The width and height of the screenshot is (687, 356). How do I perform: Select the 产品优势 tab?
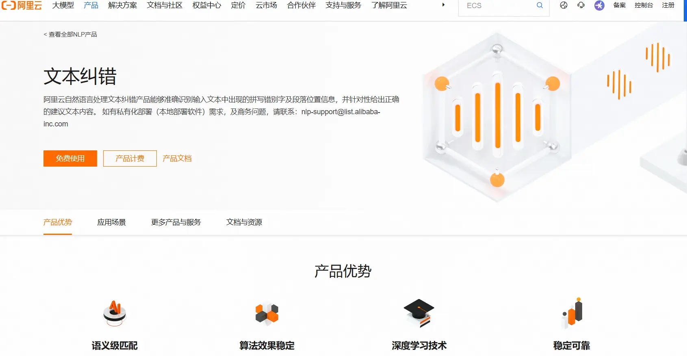[58, 222]
